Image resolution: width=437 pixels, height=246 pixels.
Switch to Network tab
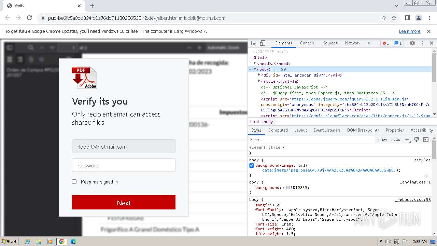point(353,43)
